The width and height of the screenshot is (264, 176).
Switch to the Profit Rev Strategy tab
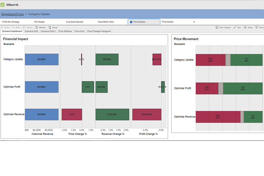coord(11,22)
